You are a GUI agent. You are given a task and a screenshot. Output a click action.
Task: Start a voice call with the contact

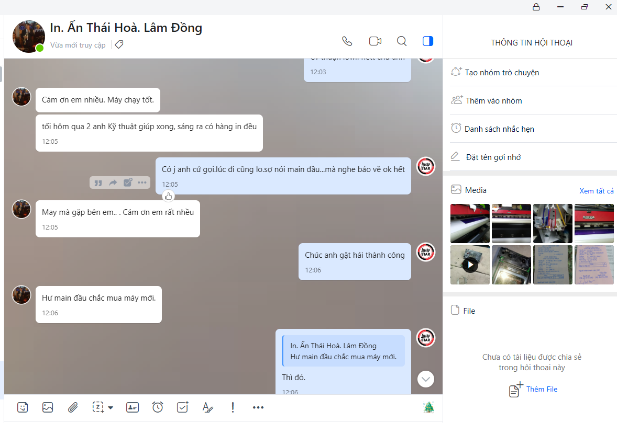click(x=347, y=41)
